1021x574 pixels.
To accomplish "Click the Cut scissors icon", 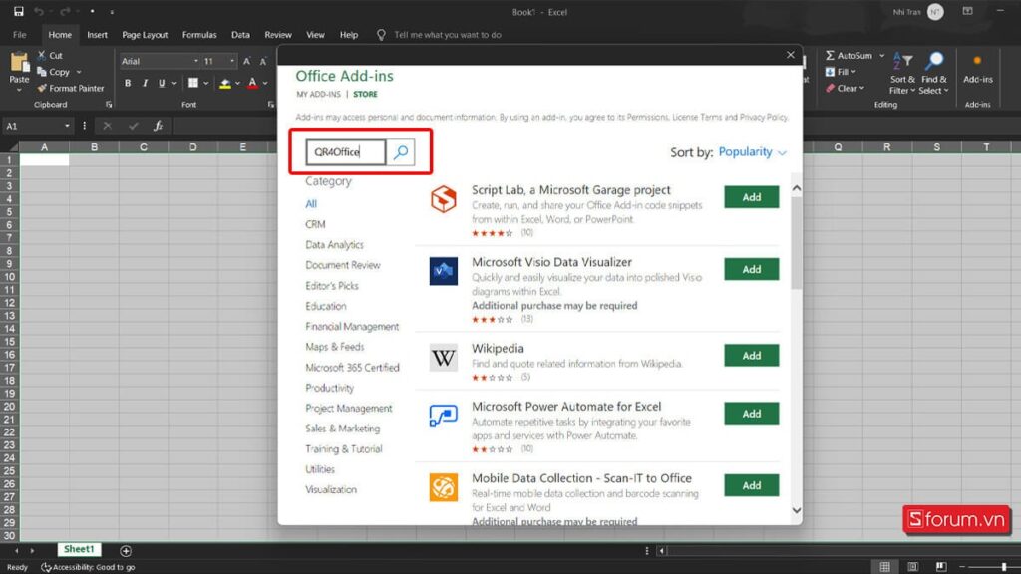I will (42, 56).
